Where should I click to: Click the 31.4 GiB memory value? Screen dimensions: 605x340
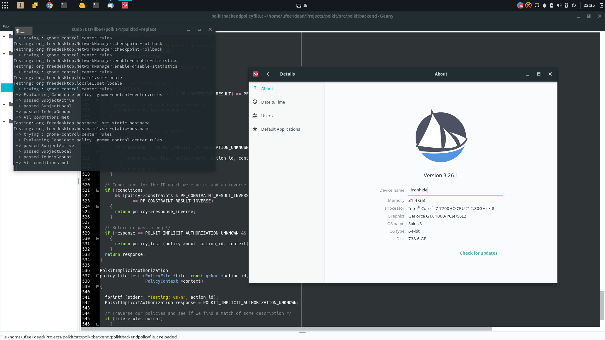click(417, 200)
